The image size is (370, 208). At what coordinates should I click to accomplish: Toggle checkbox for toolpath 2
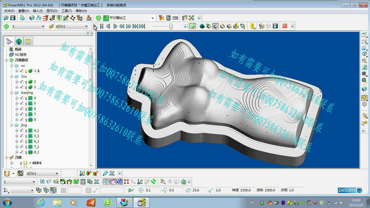click(22, 82)
